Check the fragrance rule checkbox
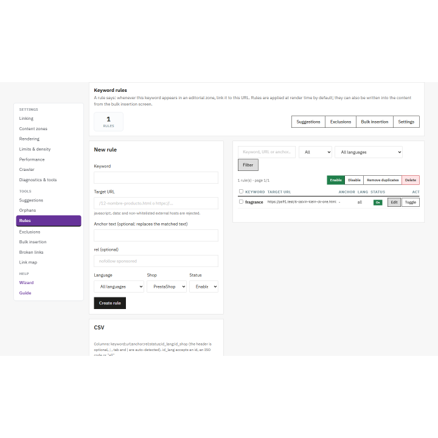This screenshot has height=438, width=438. [x=241, y=202]
